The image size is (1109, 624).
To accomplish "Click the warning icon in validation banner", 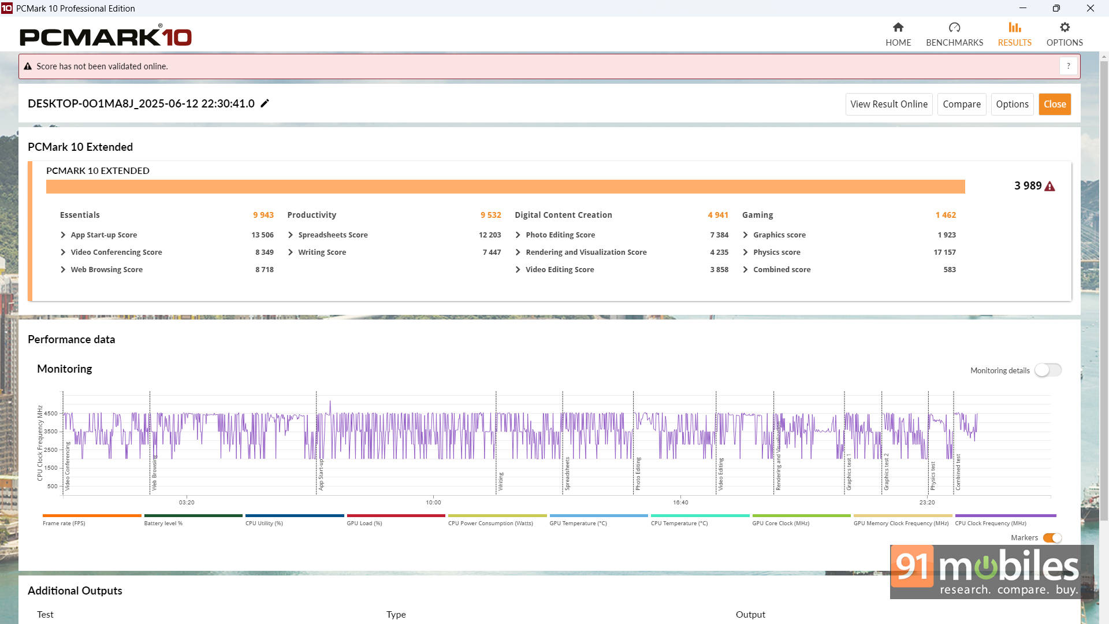I will click(x=27, y=66).
